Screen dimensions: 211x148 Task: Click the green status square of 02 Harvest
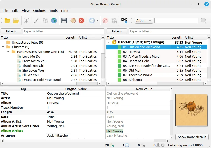point(119,52)
